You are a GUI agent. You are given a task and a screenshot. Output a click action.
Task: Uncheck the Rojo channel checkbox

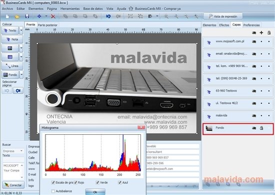75,182
